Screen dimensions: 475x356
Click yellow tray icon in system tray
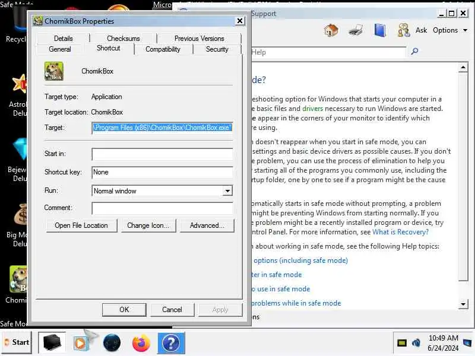pyautogui.click(x=402, y=343)
